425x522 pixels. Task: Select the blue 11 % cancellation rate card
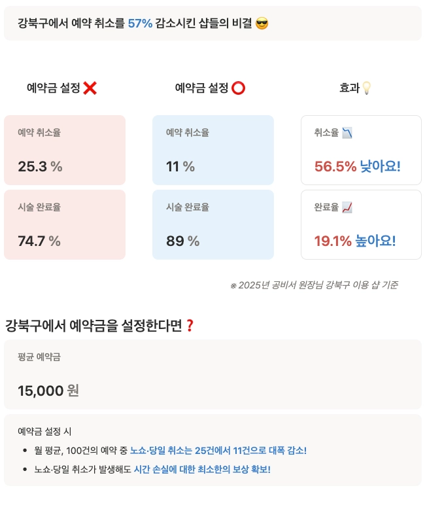213,150
